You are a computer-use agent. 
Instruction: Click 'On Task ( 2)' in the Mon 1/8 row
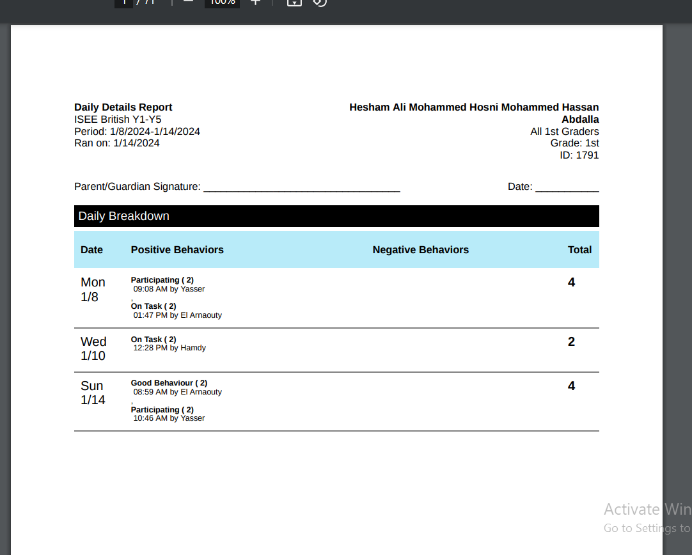[153, 306]
